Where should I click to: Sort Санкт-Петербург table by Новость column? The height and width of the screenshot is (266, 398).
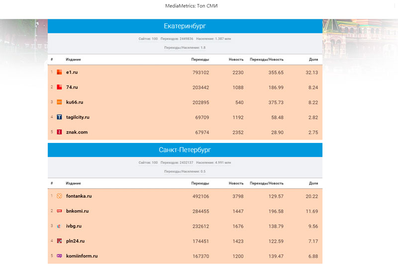tap(236, 183)
